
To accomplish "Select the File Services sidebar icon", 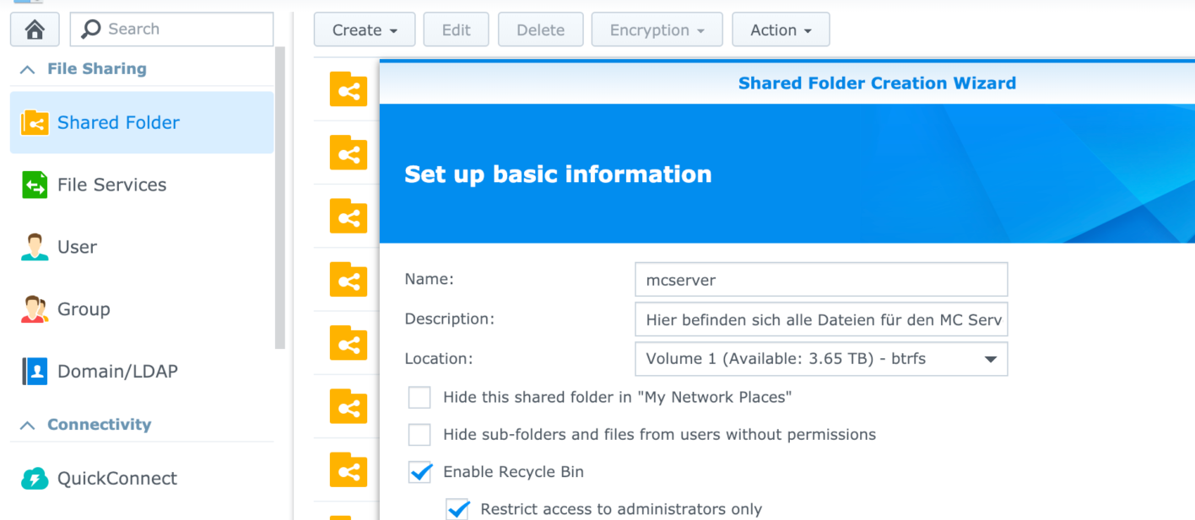I will [34, 185].
